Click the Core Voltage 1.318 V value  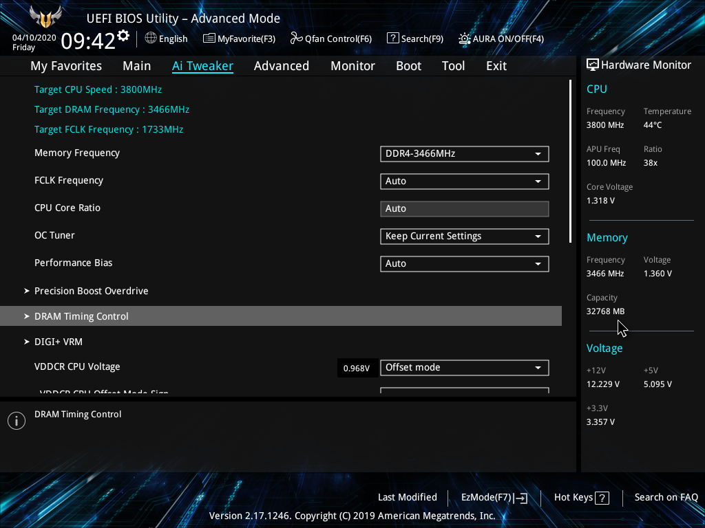pos(600,201)
